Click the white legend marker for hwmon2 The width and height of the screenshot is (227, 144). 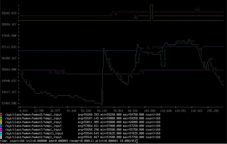[1, 137]
